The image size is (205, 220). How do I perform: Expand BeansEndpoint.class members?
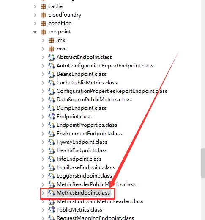pos(43,74)
